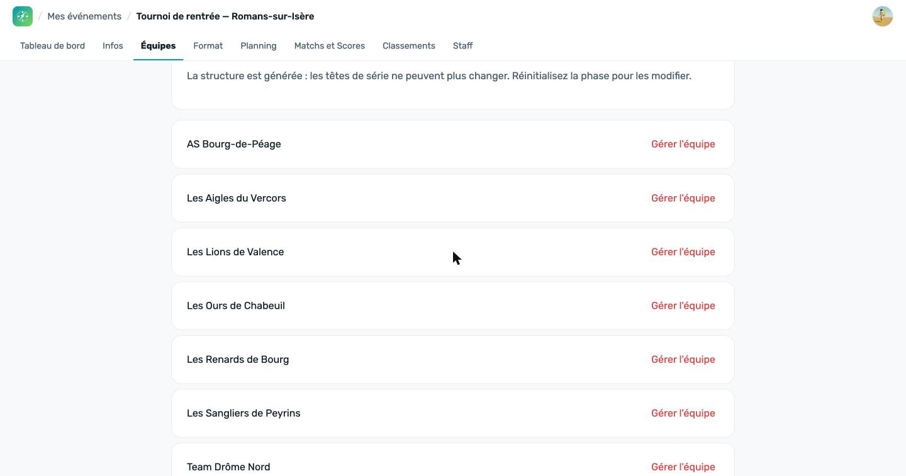Open the Staff tab
This screenshot has width=906, height=476.
tap(462, 46)
